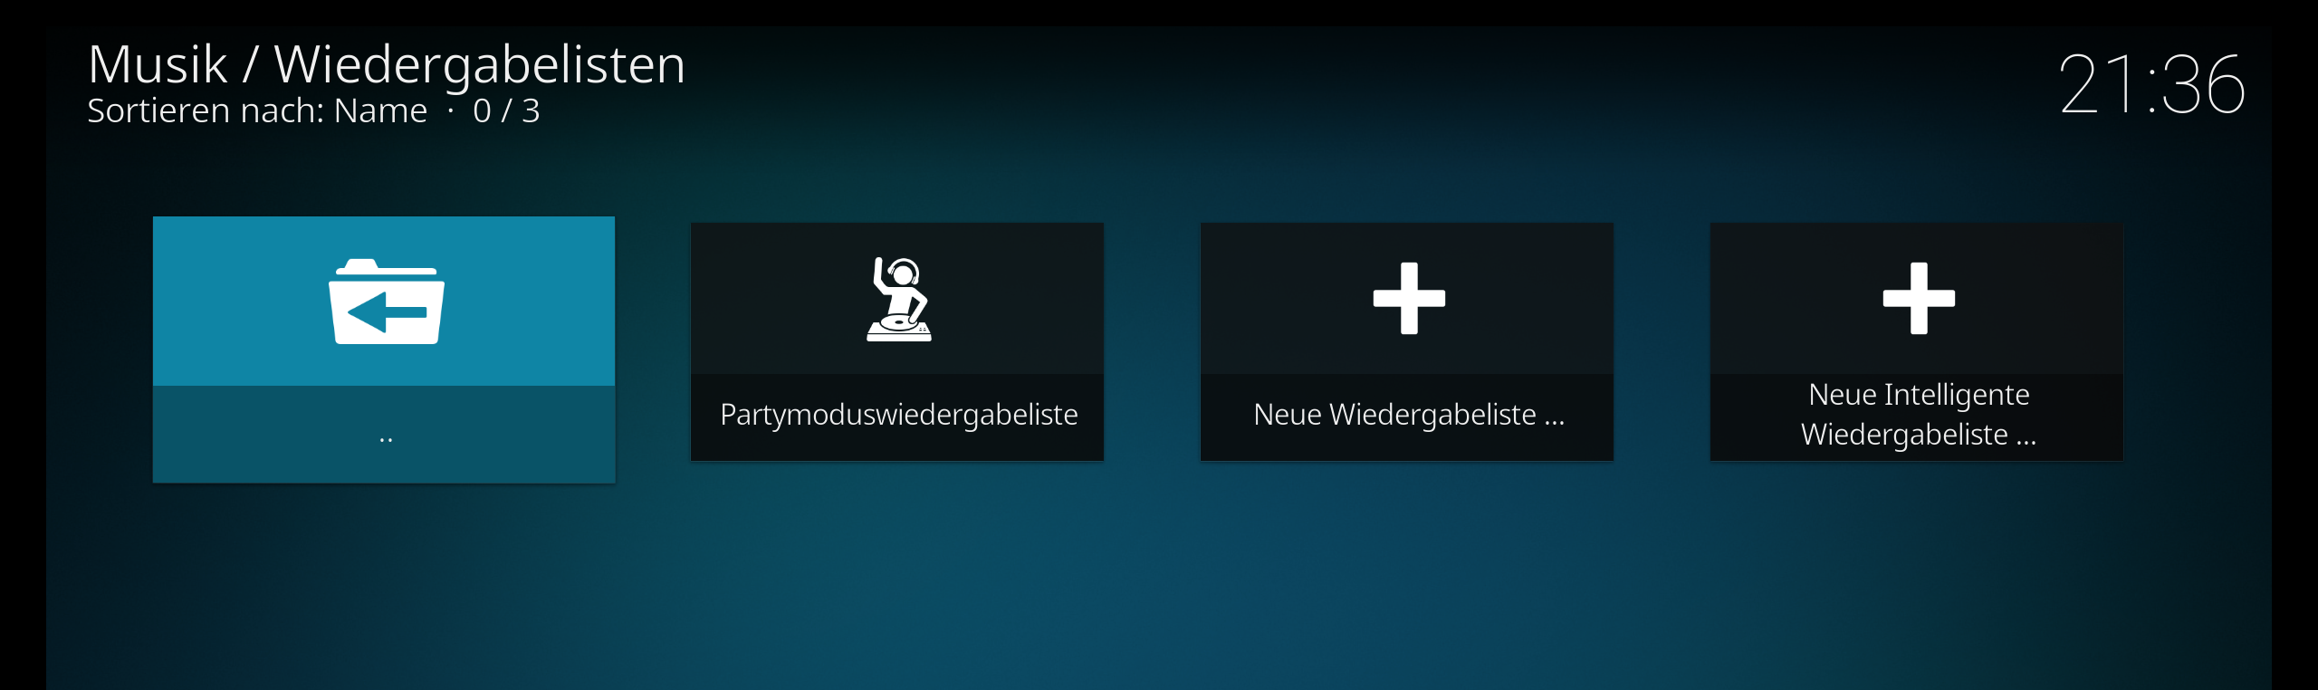
Task: Click the '0 / 3' item counter
Action: (x=506, y=110)
